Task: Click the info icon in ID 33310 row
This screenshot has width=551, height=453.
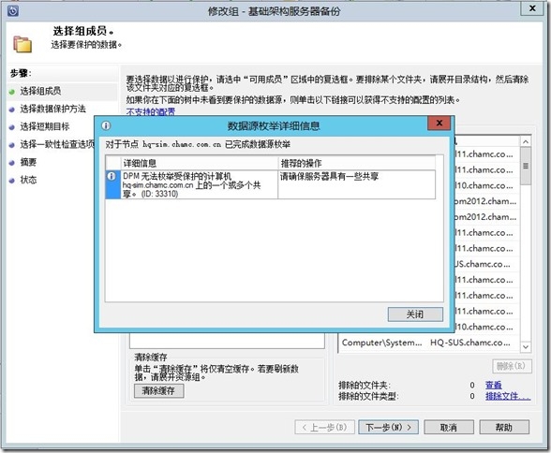Action: coord(112,176)
